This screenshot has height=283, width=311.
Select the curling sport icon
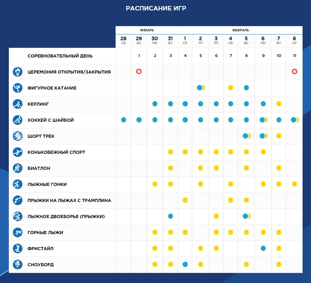[17, 104]
